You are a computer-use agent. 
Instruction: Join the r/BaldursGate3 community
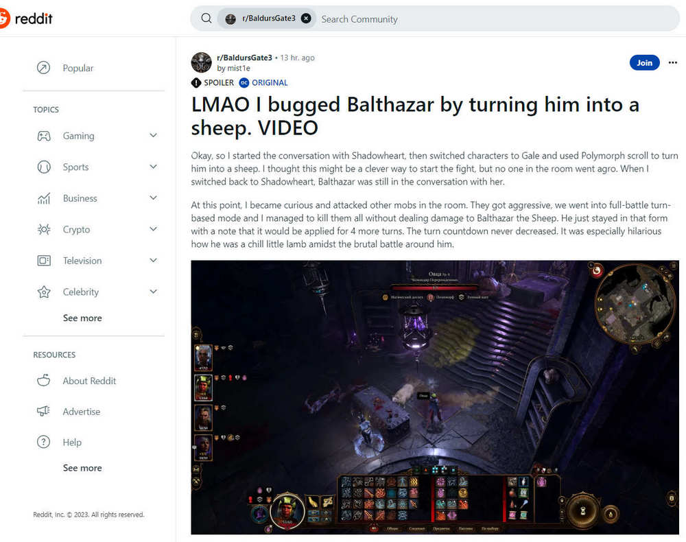[x=644, y=62]
